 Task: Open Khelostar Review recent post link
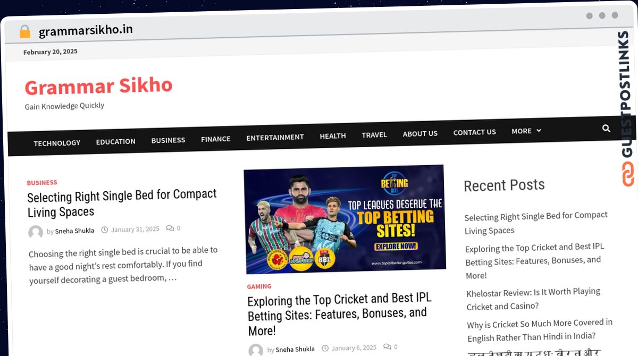pos(533,299)
